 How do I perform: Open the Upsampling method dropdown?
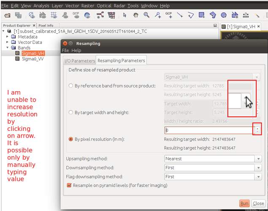[258, 159]
